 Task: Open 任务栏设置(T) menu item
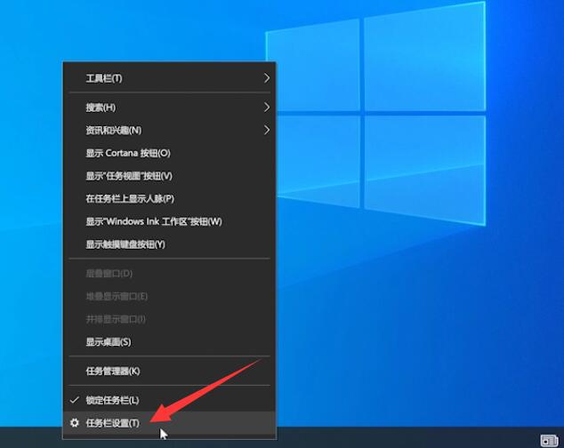click(x=169, y=423)
